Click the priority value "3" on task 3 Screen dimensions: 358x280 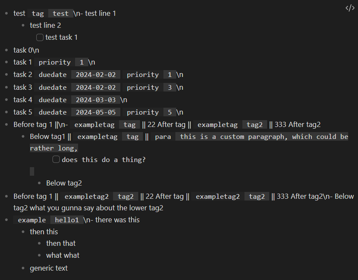click(x=170, y=88)
